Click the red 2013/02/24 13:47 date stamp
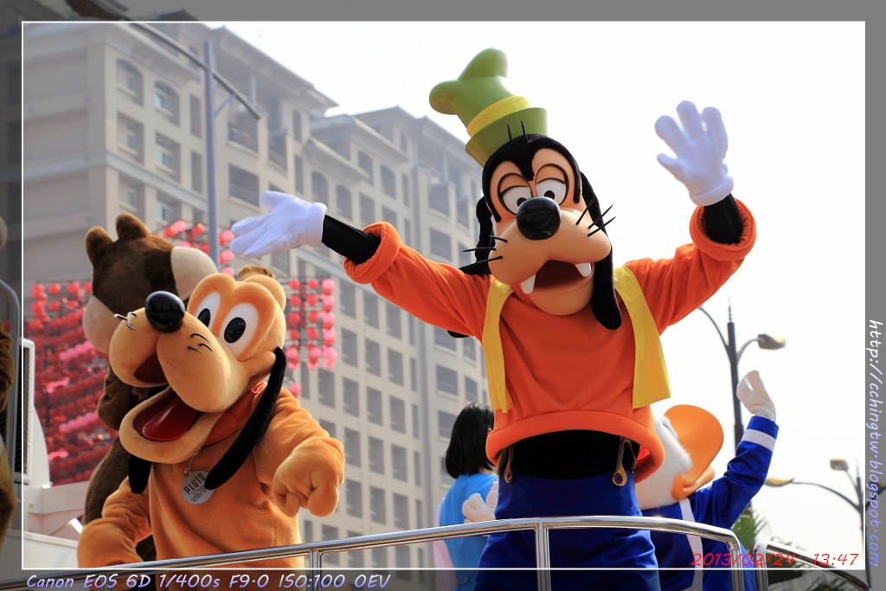This screenshot has width=886, height=591. click(x=775, y=559)
